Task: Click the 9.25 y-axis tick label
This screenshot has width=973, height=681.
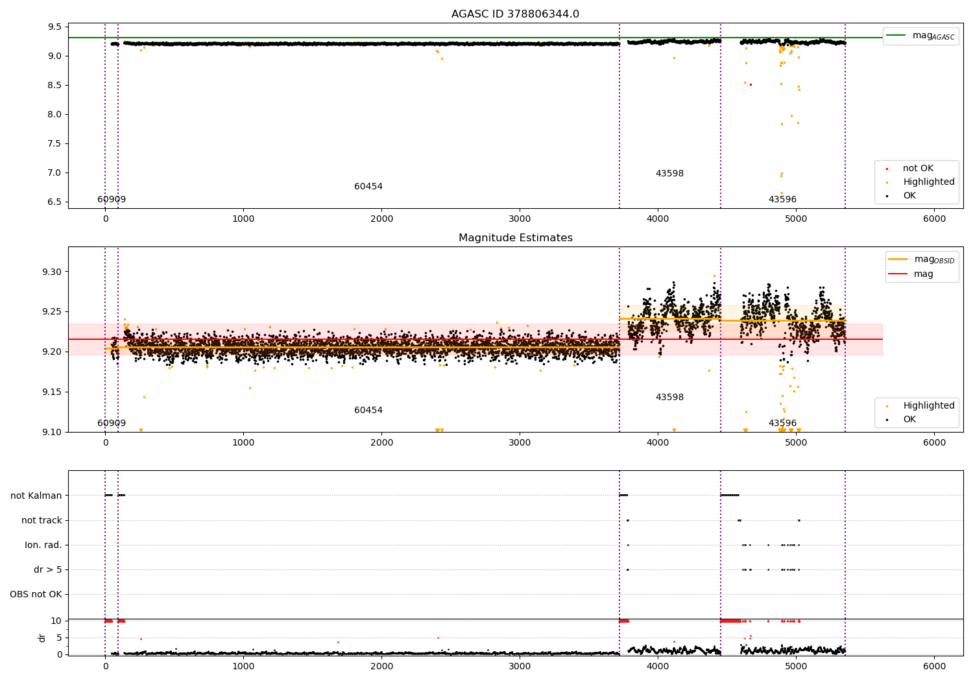Action: 52,312
